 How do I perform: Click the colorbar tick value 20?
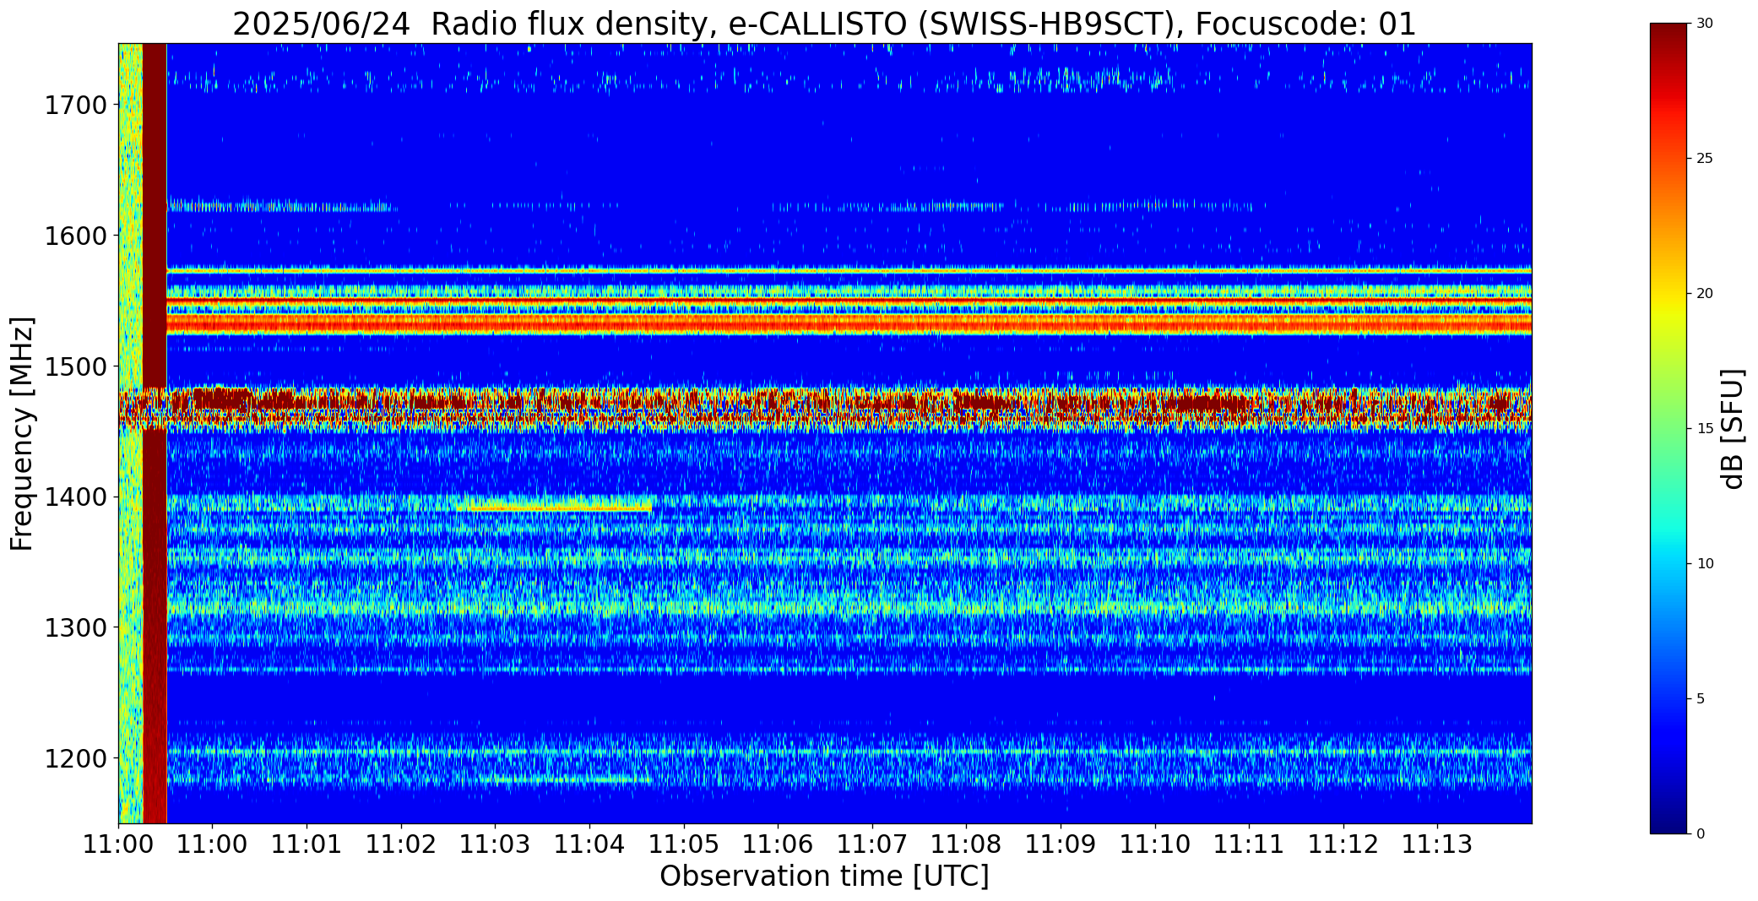coord(1705,293)
